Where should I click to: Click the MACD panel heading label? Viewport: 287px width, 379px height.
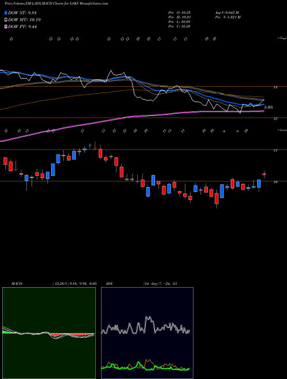point(17,284)
